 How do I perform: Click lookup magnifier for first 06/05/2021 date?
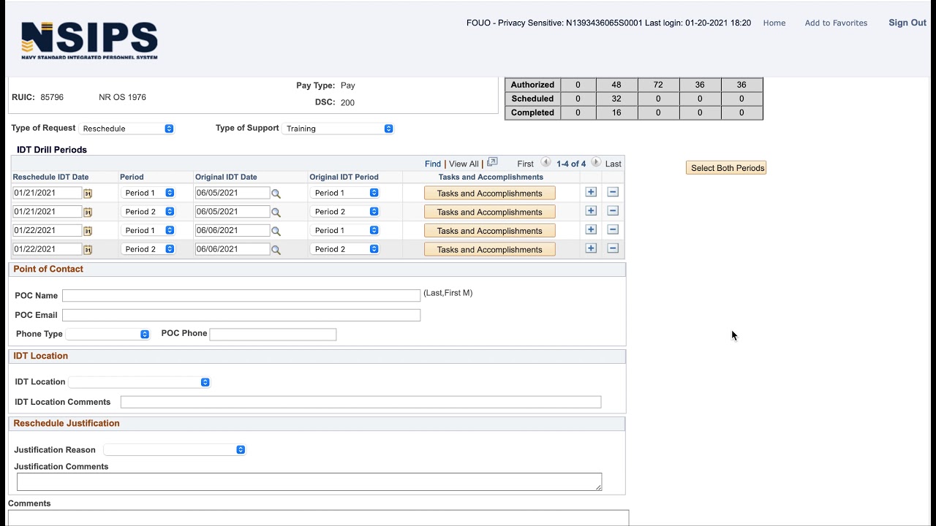pyautogui.click(x=276, y=194)
